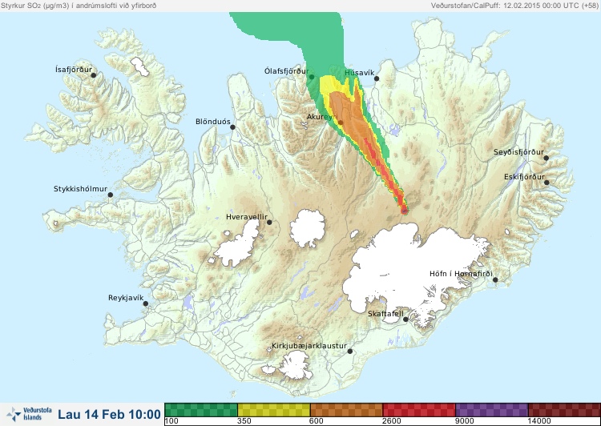Click the Húsavík city marker dot
The width and height of the screenshot is (601, 426).
tap(377, 78)
